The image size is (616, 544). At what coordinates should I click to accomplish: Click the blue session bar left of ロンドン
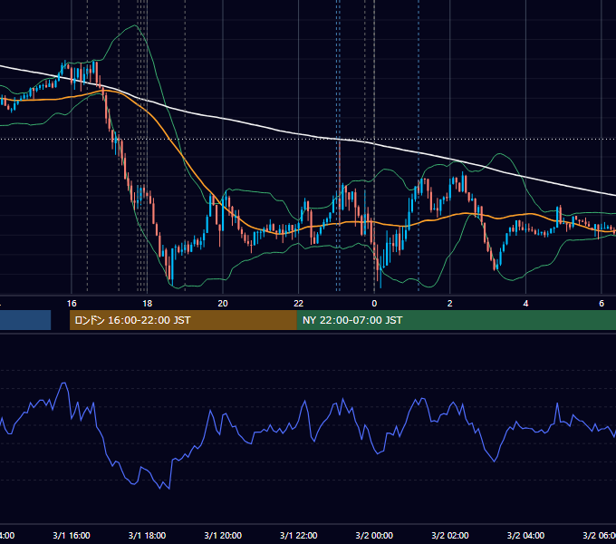25,320
